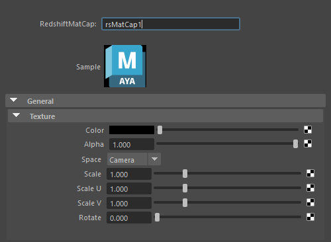This screenshot has width=331, height=242.
Task: Click the Alpha slider handle
Action: click(x=295, y=144)
